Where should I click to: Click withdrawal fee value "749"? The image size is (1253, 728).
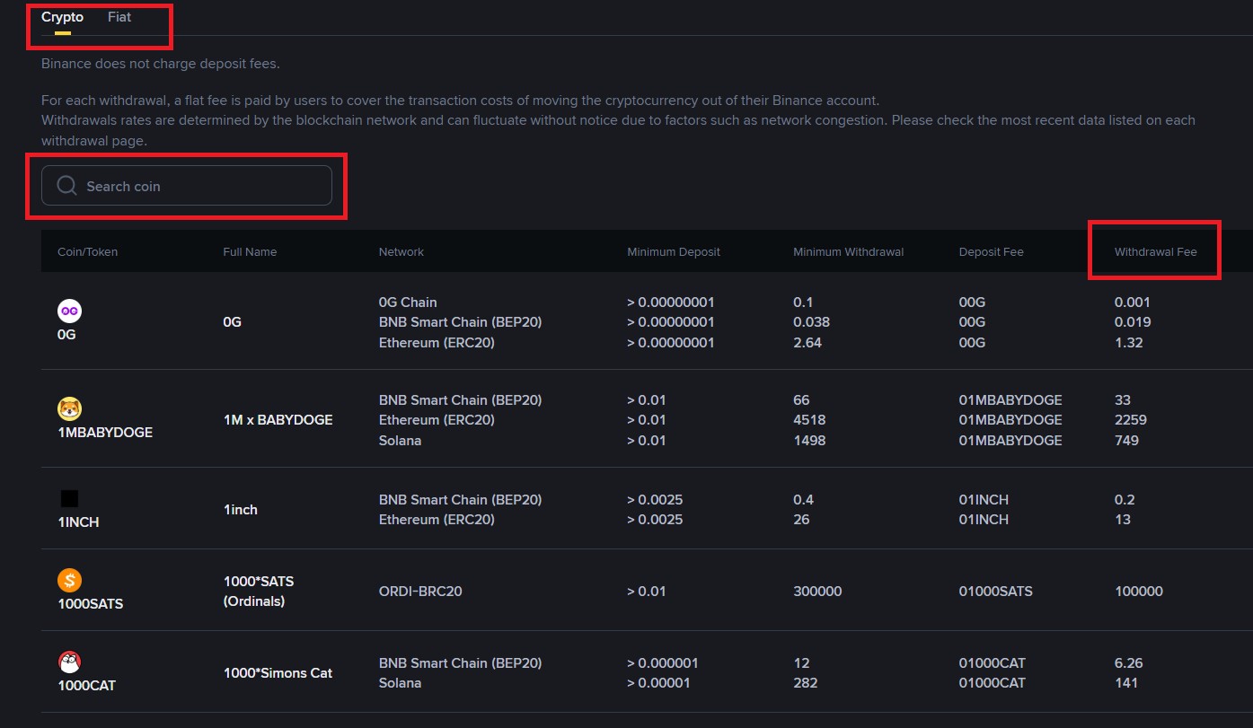coord(1126,441)
